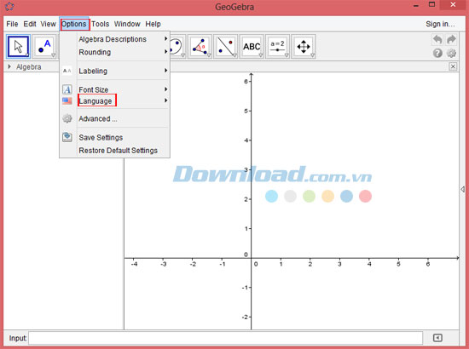469x349 pixels.
Task: Click into the Input bar field
Action: [226, 338]
